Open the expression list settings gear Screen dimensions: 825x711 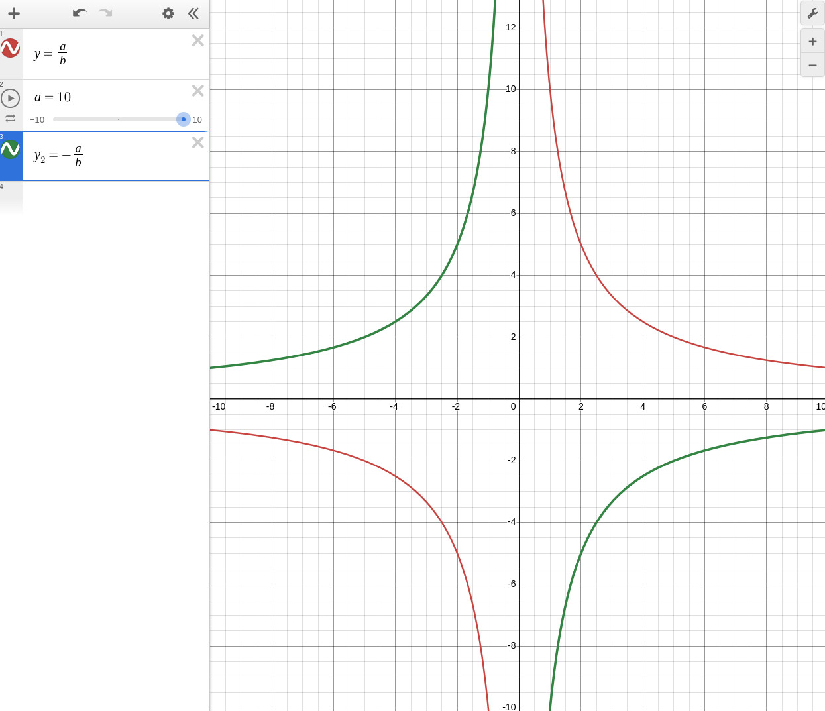[168, 13]
